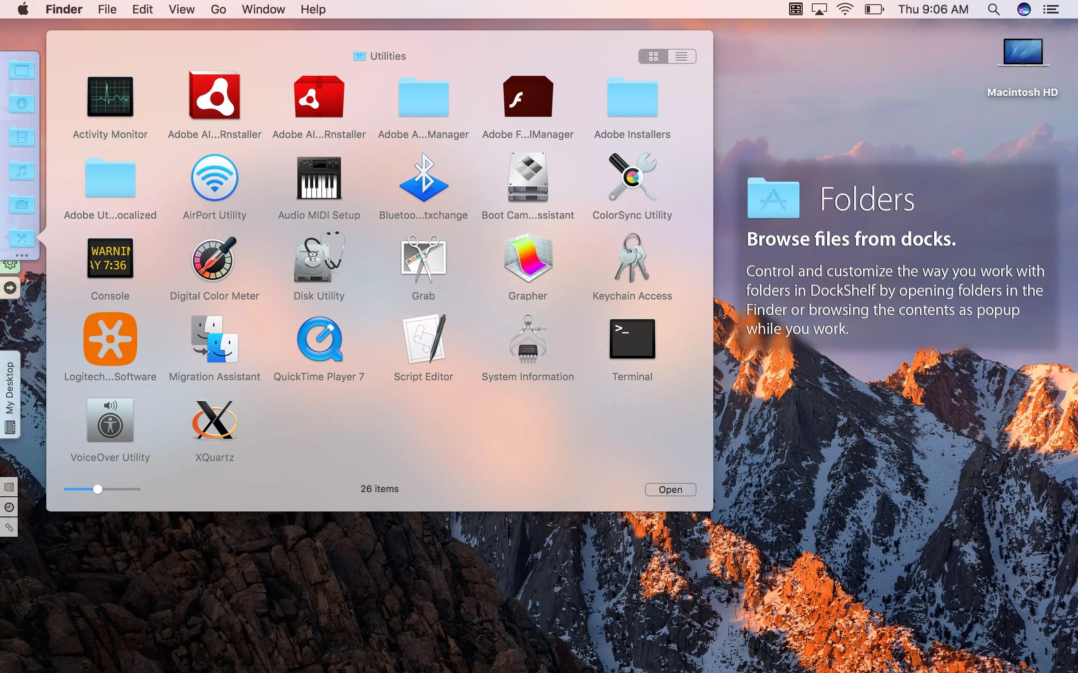Viewport: 1078px width, 673px height.
Task: Launch XQuartz application
Action: coord(214,420)
